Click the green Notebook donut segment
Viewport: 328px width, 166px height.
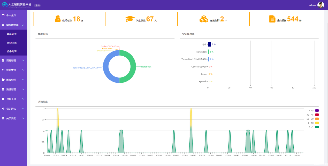coord(132,66)
